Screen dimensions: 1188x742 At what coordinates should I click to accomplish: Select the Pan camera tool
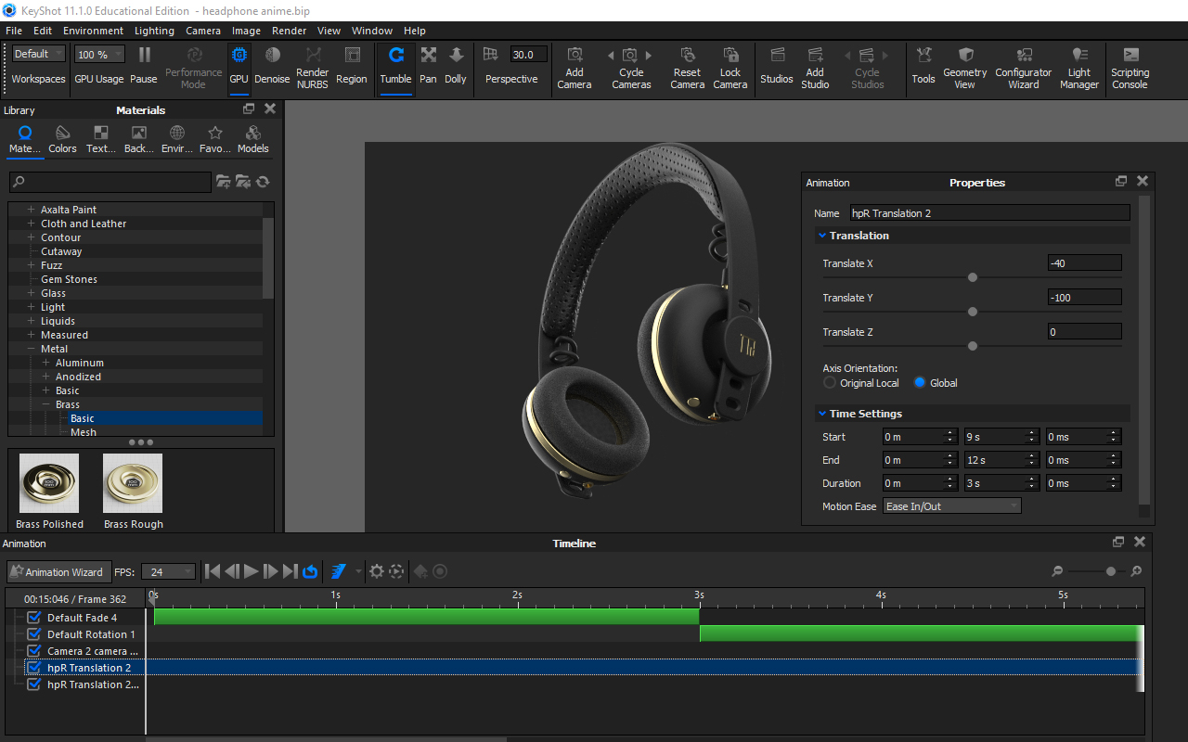click(x=428, y=67)
